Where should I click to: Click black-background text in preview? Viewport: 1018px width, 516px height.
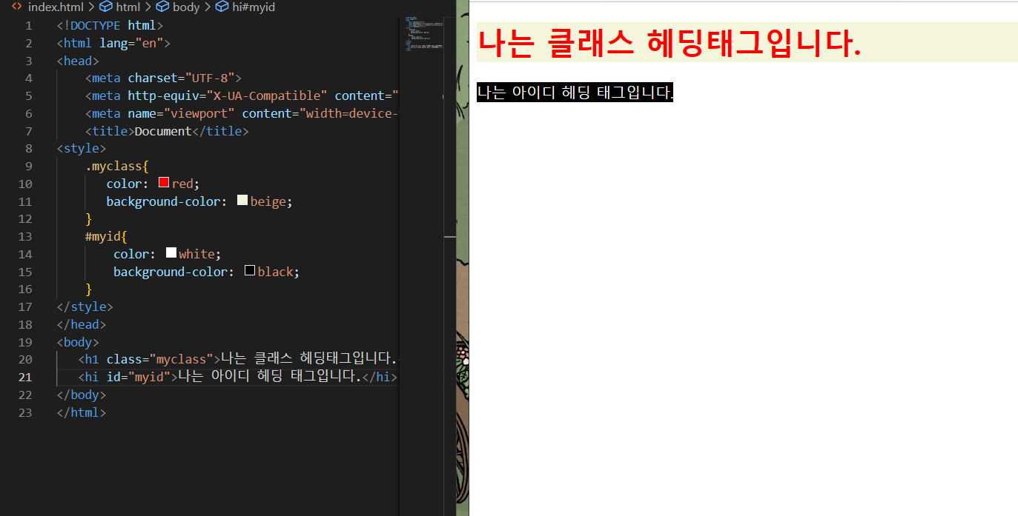pos(575,93)
